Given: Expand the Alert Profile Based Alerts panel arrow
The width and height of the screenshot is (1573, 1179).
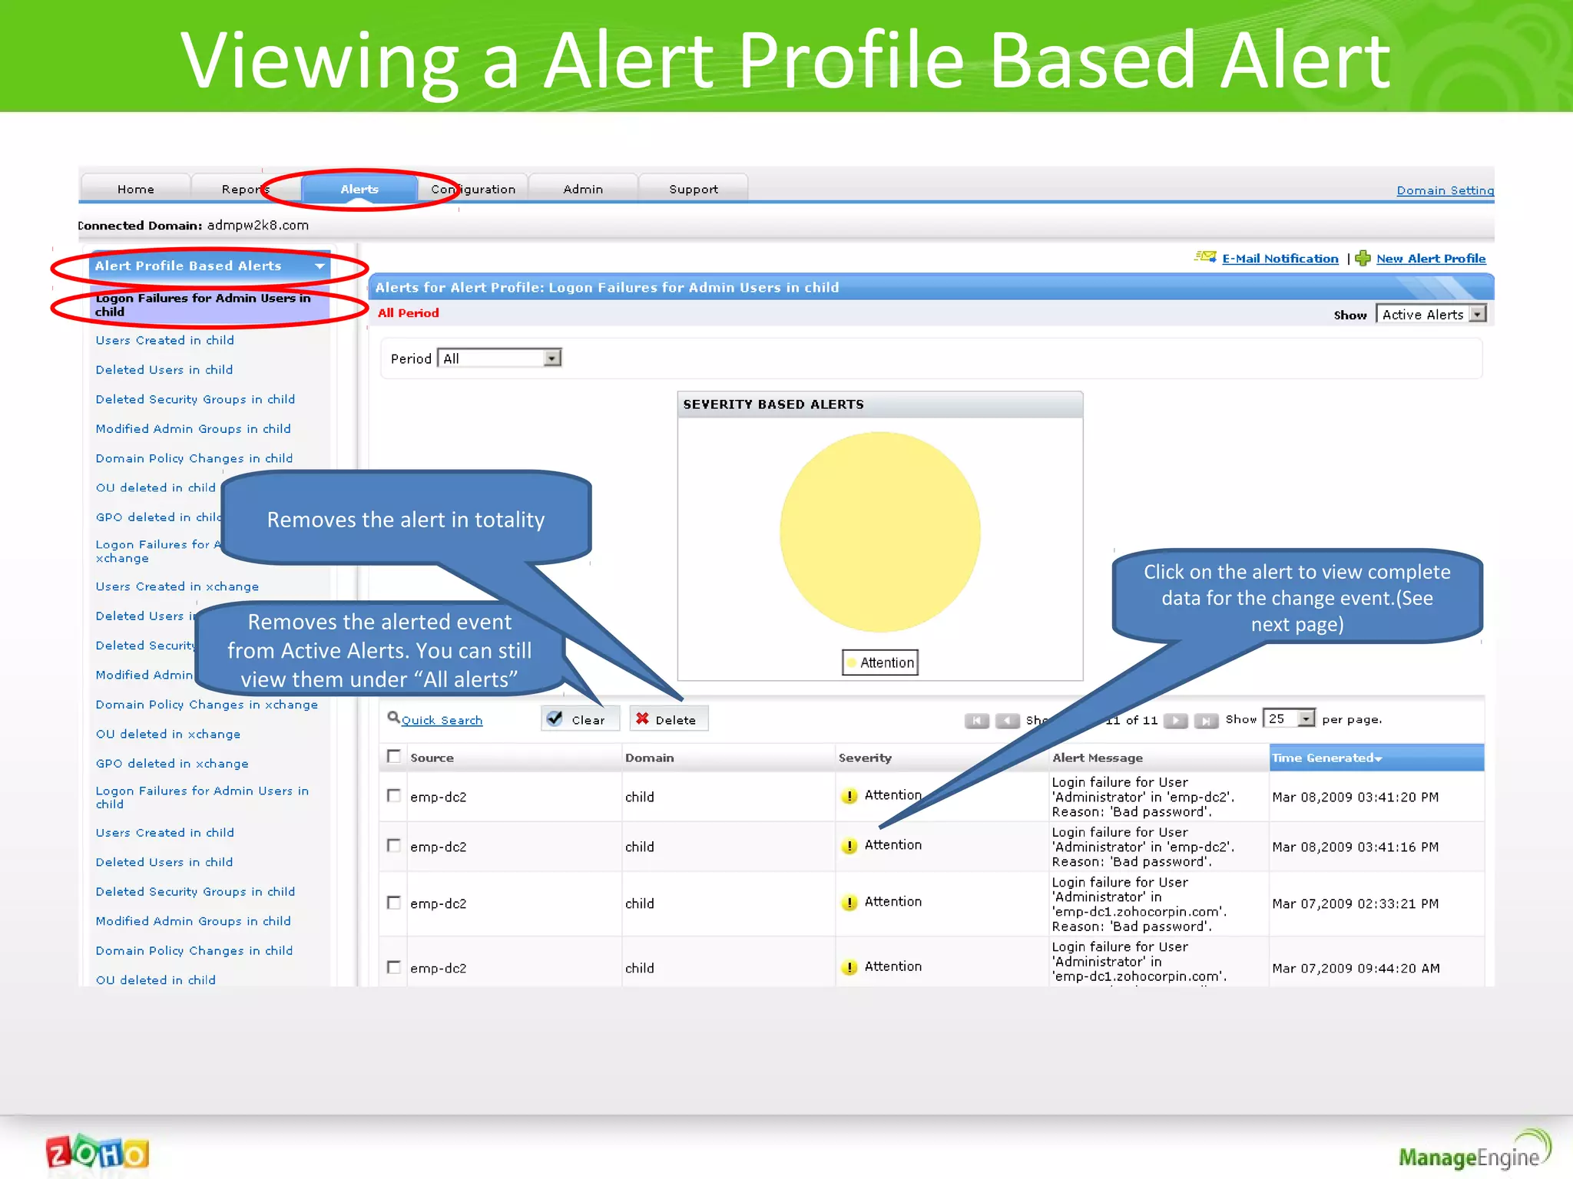Looking at the screenshot, I should 320,266.
